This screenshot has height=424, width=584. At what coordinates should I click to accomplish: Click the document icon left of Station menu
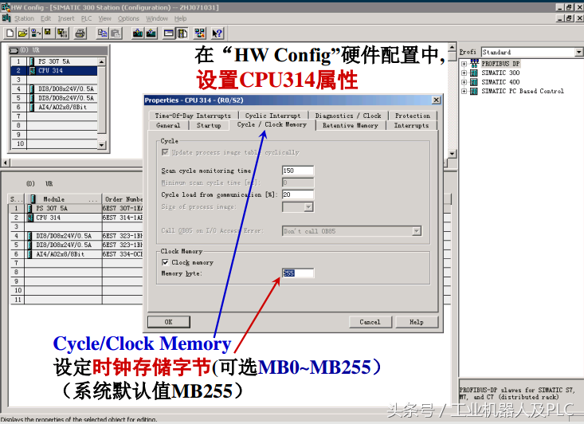pos(6,18)
